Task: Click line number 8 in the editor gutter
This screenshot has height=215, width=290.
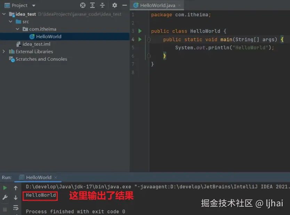Action: (133, 72)
